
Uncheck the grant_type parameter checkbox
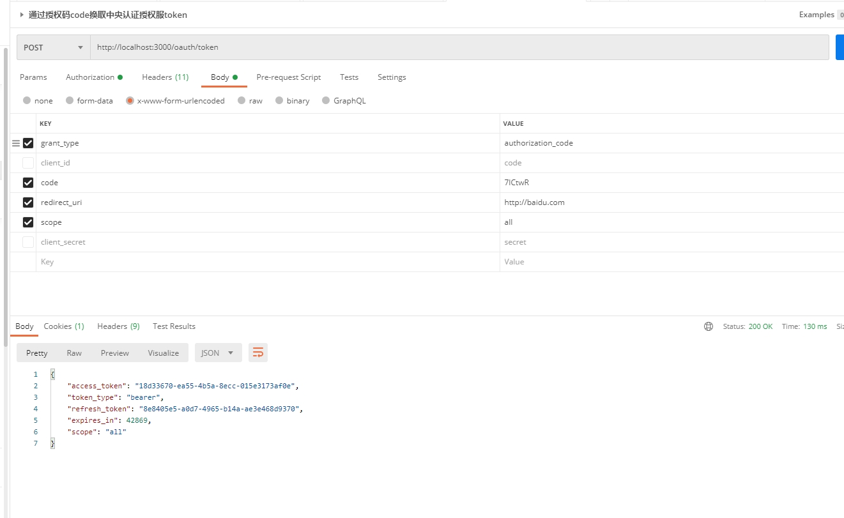28,143
